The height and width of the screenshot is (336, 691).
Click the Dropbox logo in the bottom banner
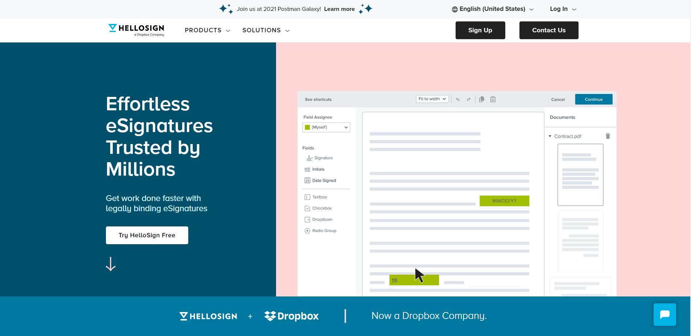pyautogui.click(x=291, y=316)
